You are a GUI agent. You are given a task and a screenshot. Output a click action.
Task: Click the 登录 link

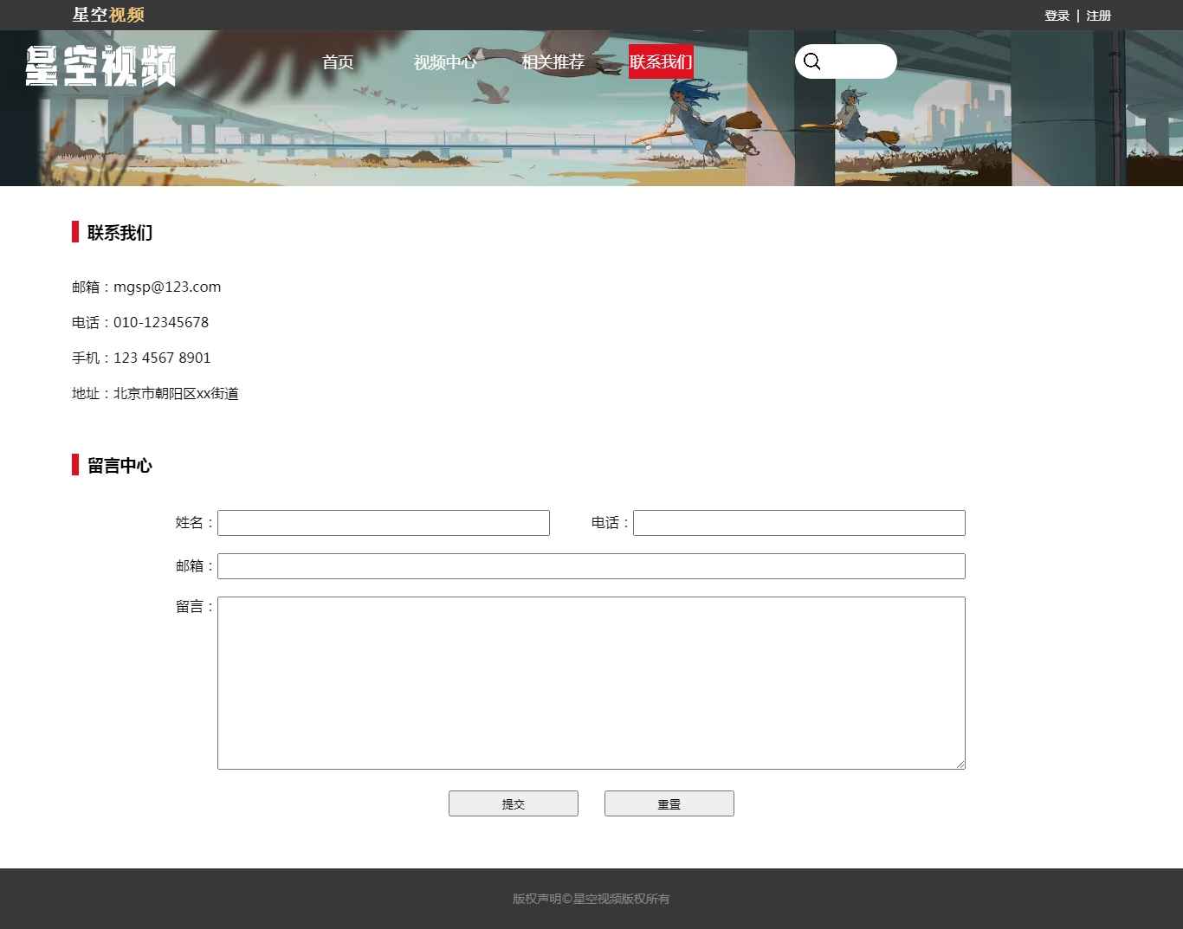coord(1057,16)
